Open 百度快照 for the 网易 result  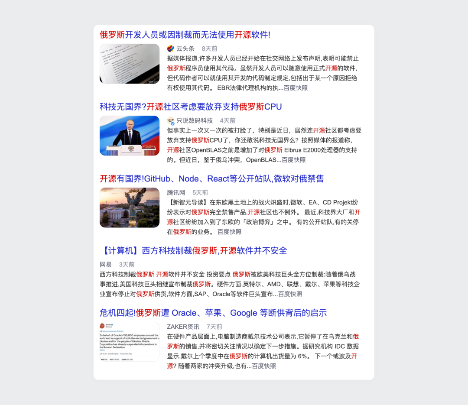point(290,294)
